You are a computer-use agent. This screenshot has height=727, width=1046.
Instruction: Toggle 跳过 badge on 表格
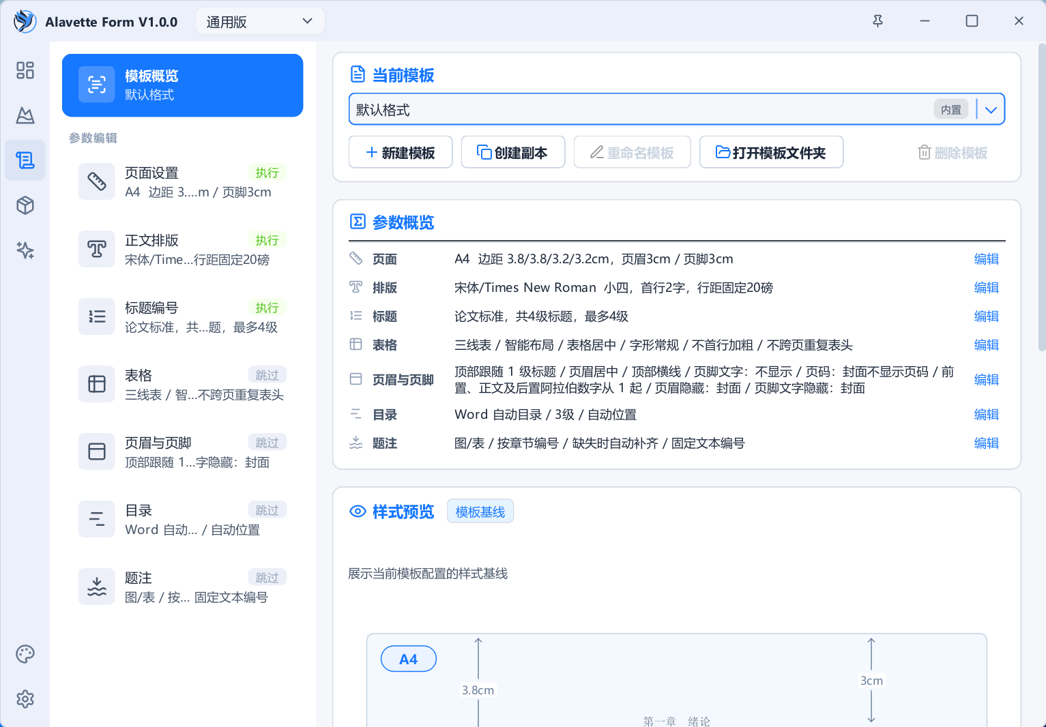point(267,375)
